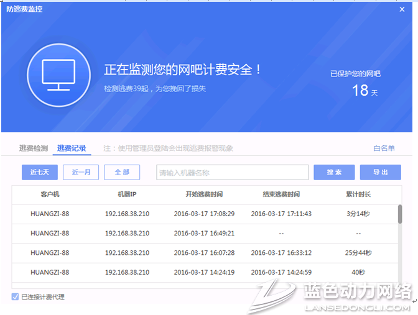
Task: Click the 开始逃费时间 column header
Action: click(204, 194)
